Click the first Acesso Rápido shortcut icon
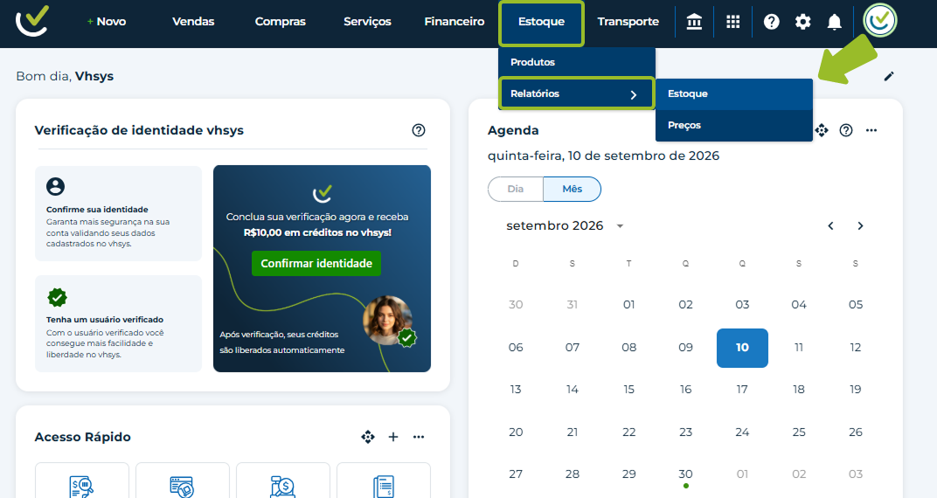Viewport: 937px width, 498px height. 82,486
